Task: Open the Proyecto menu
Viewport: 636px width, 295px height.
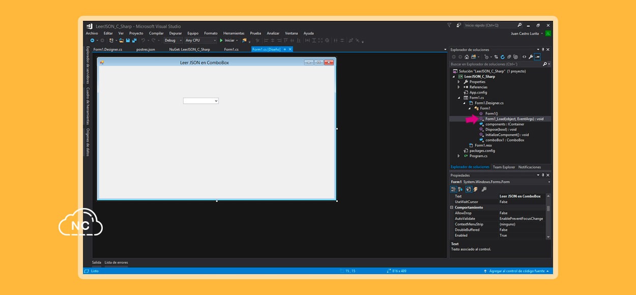Action: click(136, 33)
